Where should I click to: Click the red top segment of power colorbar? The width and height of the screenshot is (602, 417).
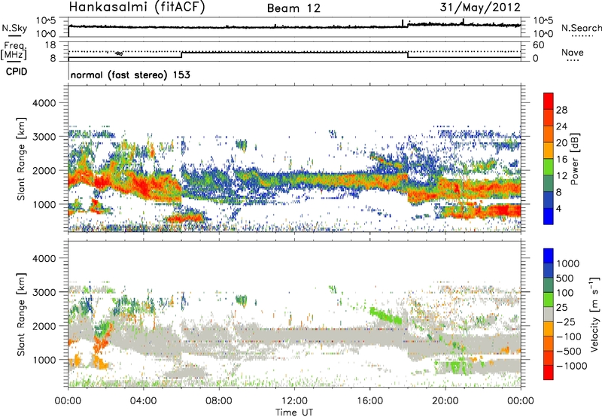click(x=549, y=102)
